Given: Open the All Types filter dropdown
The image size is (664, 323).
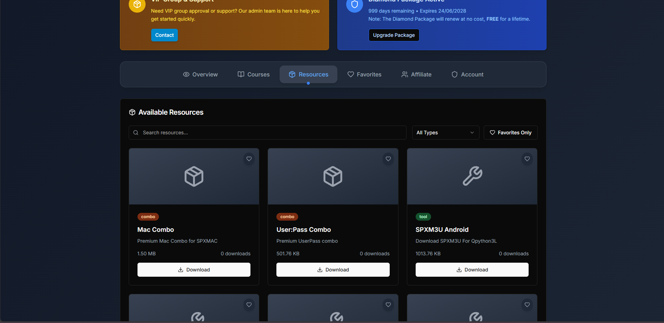Looking at the screenshot, I should click(x=445, y=133).
